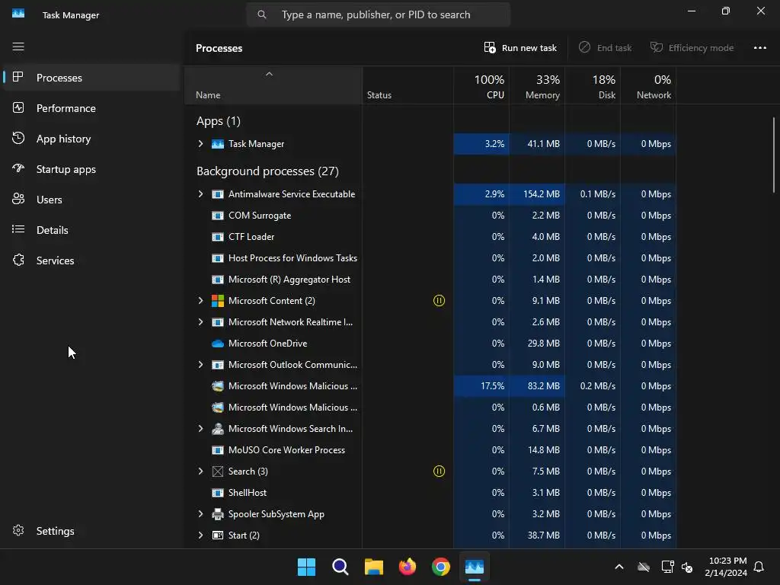Image resolution: width=780 pixels, height=585 pixels.
Task: Click the End task button
Action: click(x=606, y=48)
